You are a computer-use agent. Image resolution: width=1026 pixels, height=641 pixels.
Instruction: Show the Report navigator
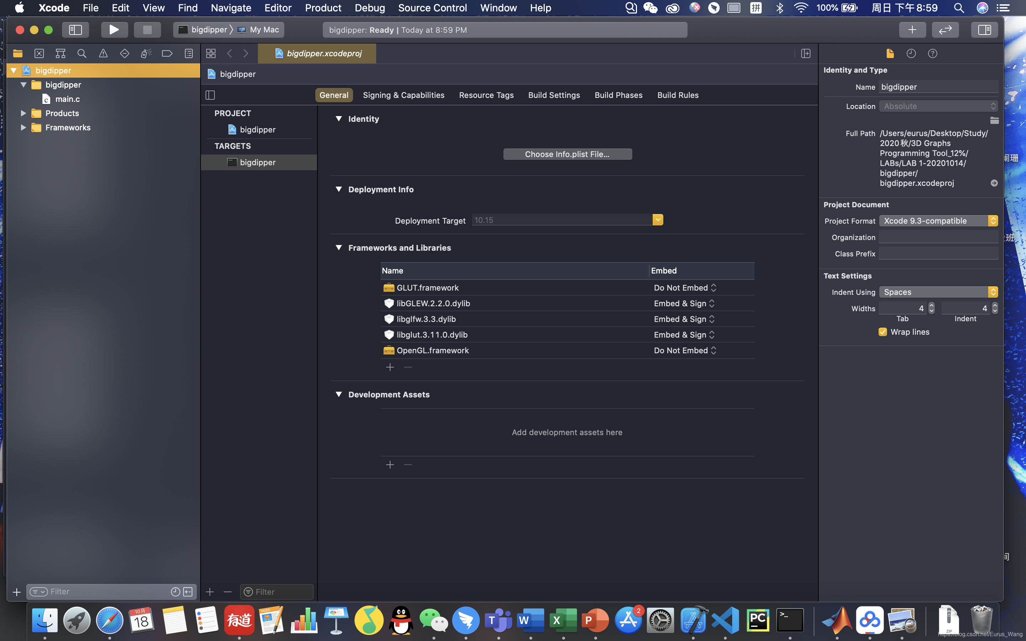point(189,53)
